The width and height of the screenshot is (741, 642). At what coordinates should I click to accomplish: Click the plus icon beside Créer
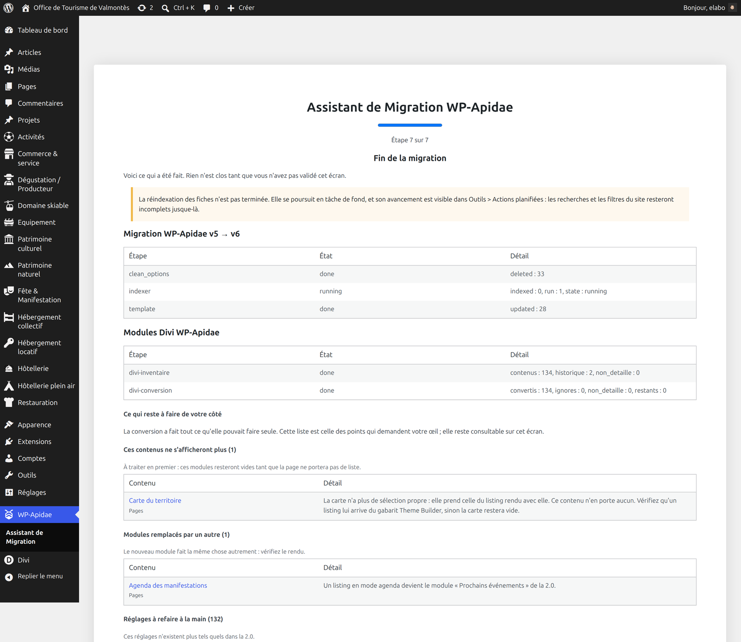231,8
